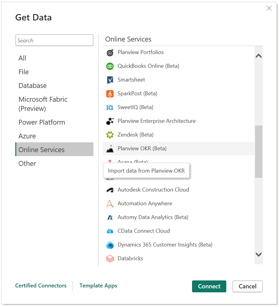This screenshot has width=279, height=307.
Task: Click the Planview Portfolios connector icon
Action: [110, 53]
